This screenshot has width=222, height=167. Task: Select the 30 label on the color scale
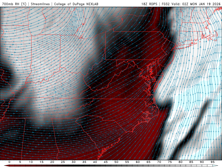coord(74,162)
